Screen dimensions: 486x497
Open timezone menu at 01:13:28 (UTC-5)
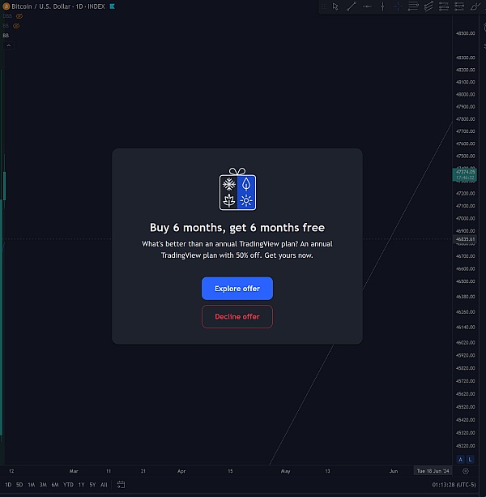pos(454,485)
